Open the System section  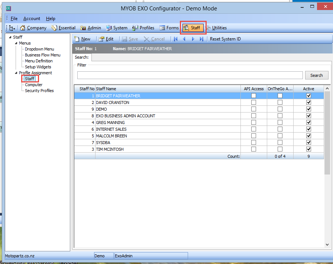coord(117,28)
